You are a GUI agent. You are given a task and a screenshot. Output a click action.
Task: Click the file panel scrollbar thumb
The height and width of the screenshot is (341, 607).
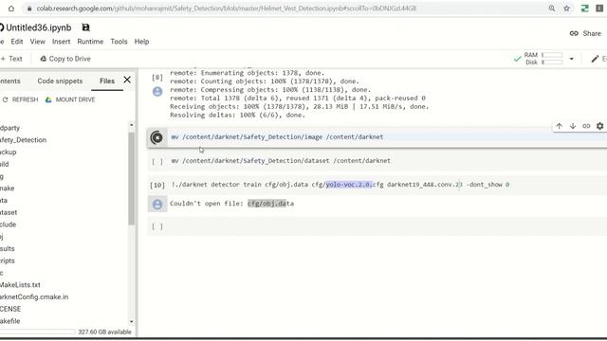132,178
